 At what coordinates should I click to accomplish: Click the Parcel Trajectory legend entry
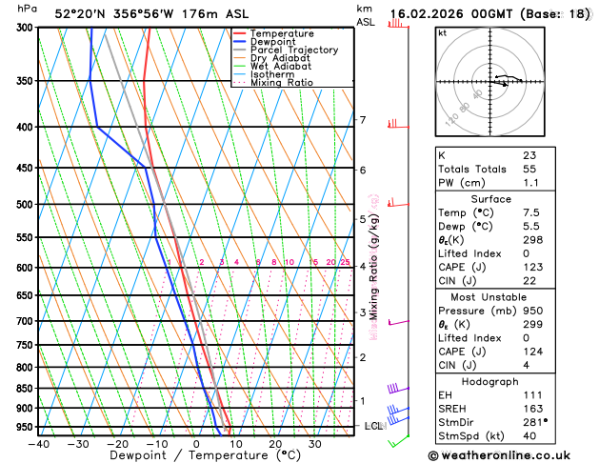pos(286,50)
